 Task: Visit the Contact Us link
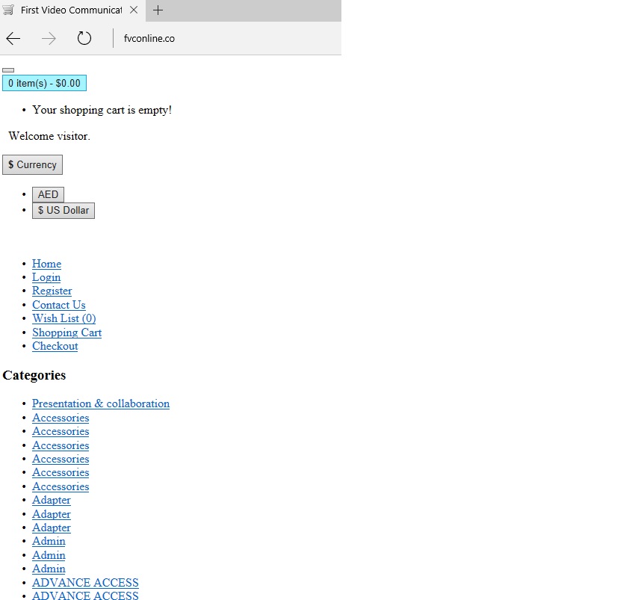pos(59,305)
